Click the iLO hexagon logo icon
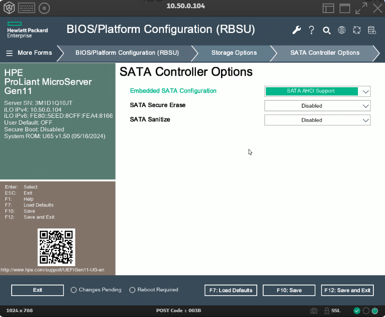This screenshot has width=385, height=317. coord(9,8)
